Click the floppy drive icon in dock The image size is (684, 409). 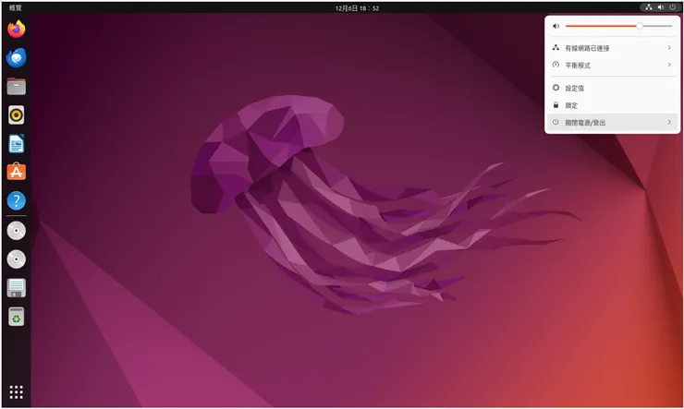tap(16, 288)
